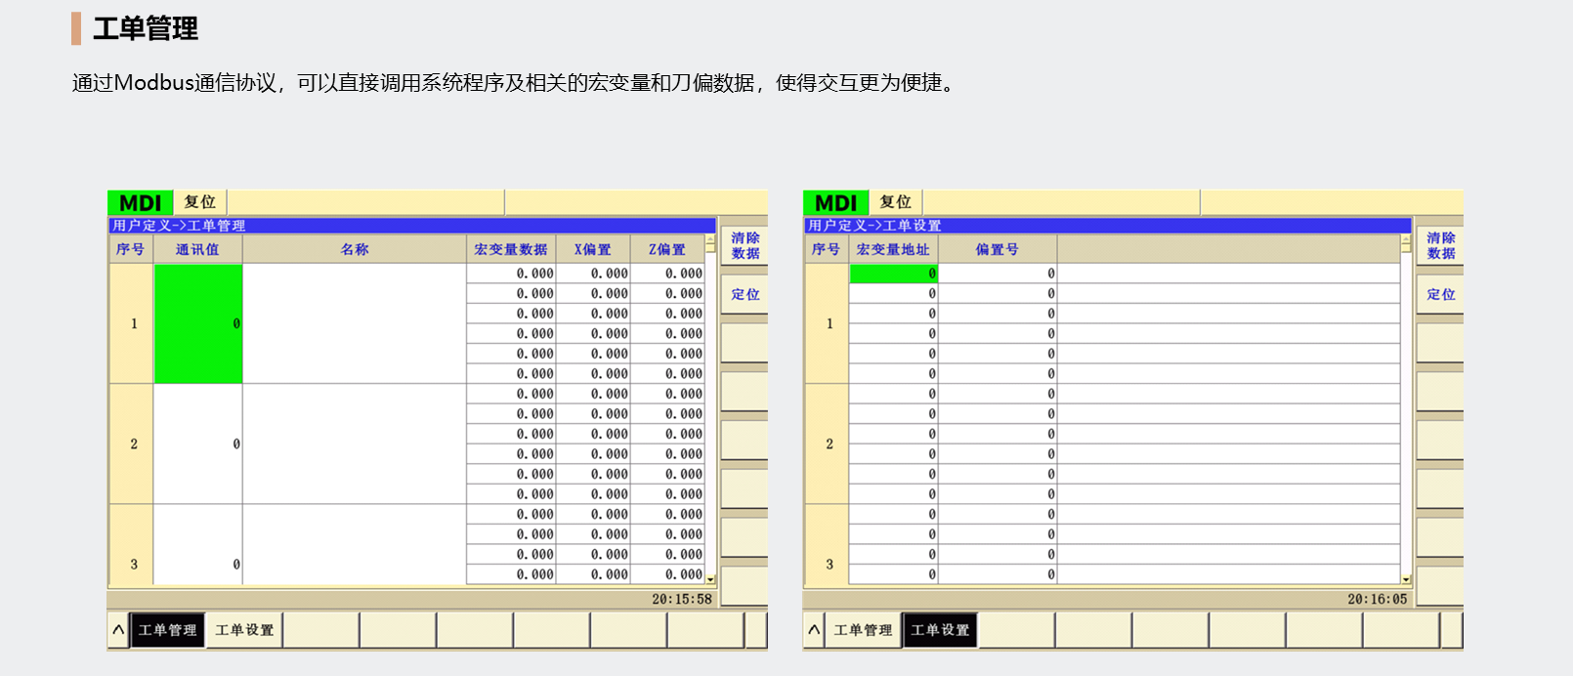The height and width of the screenshot is (676, 1573).
Task: Click the X偏置 column header
Action: click(592, 249)
